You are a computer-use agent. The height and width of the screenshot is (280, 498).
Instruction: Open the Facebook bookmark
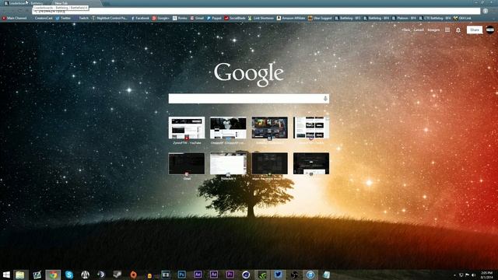(x=140, y=19)
